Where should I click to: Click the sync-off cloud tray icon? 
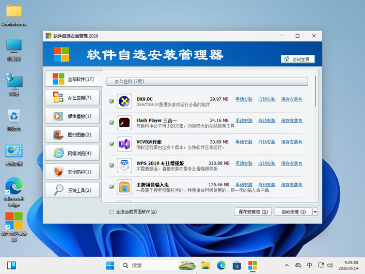click(x=298, y=265)
